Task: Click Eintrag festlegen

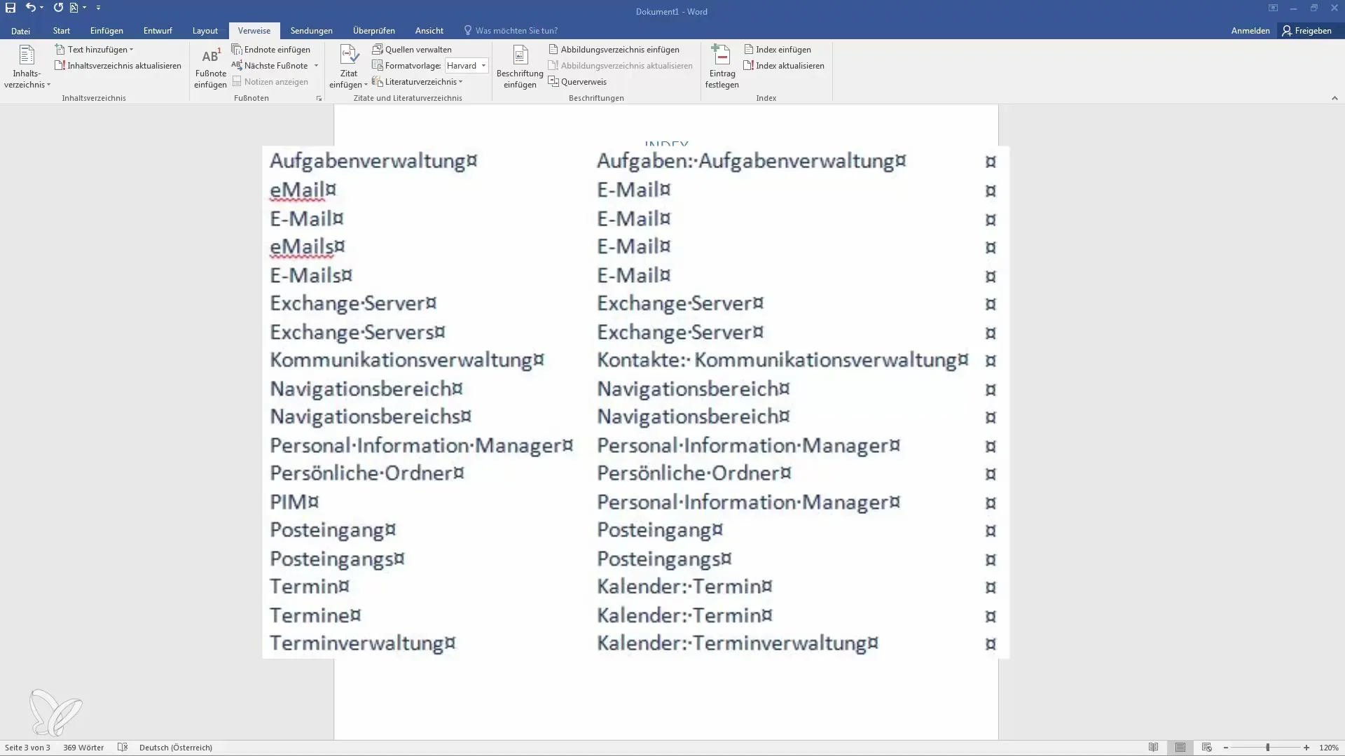Action: 722,67
